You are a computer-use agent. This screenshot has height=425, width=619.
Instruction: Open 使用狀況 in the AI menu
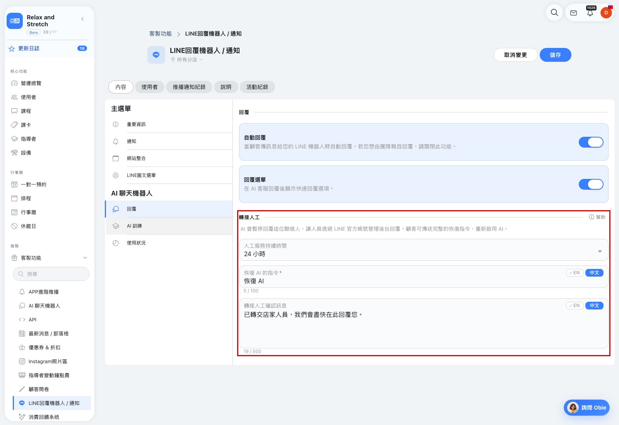click(x=169, y=243)
